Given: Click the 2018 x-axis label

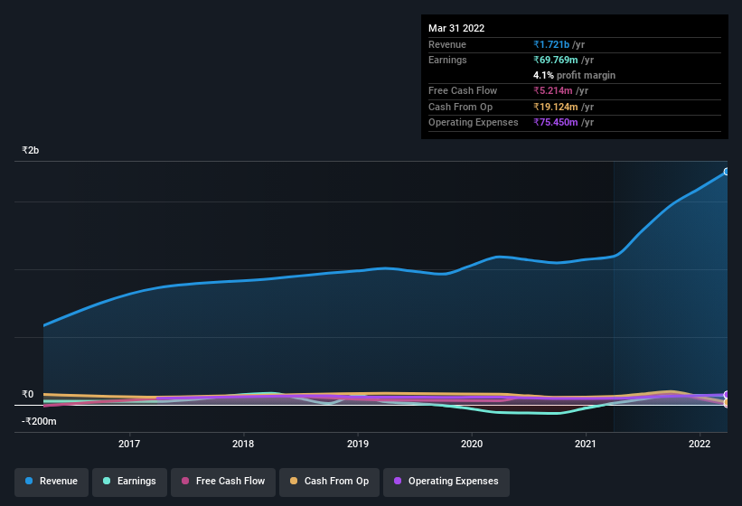Looking at the screenshot, I should click(x=243, y=444).
